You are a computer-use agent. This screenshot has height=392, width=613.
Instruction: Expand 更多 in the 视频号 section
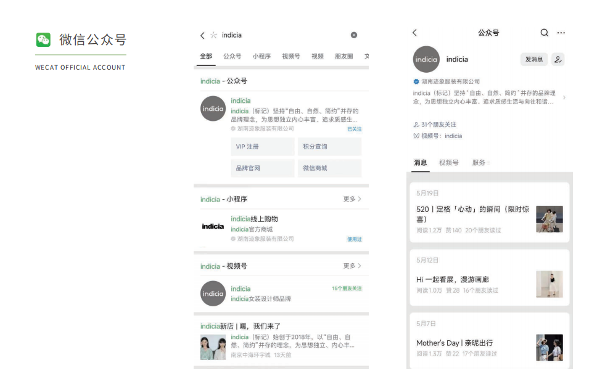pos(352,266)
